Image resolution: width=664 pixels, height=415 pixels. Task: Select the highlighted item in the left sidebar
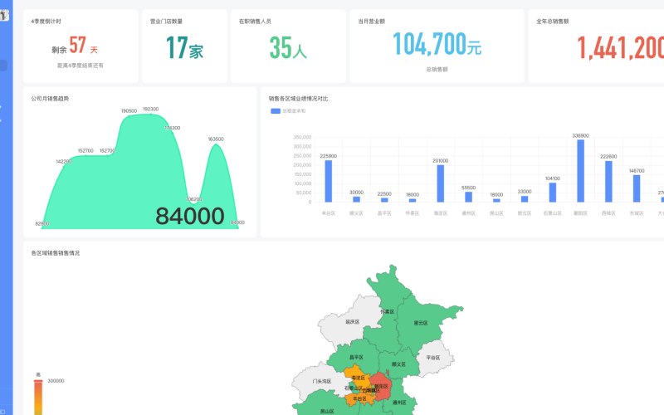click(x=3, y=66)
